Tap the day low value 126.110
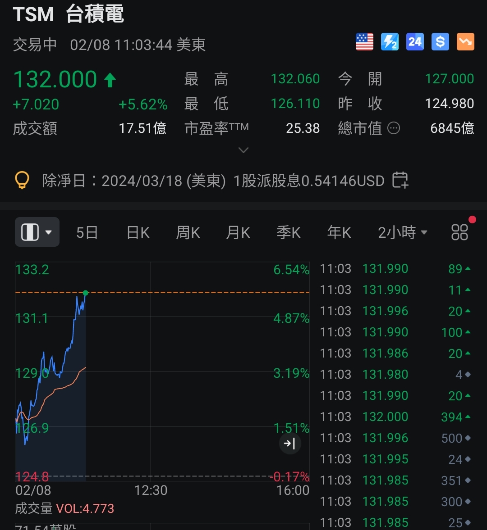This screenshot has height=530, width=487. tap(295, 104)
